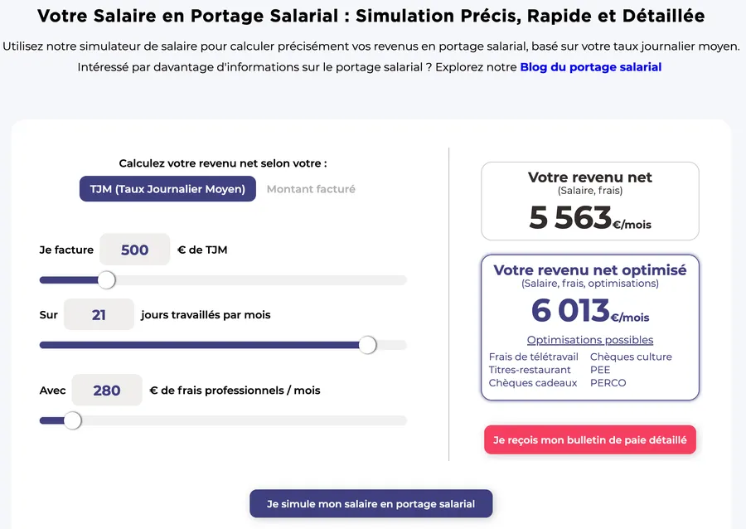Click the frais professionnels slider handle
This screenshot has width=746, height=529.
pos(73,420)
